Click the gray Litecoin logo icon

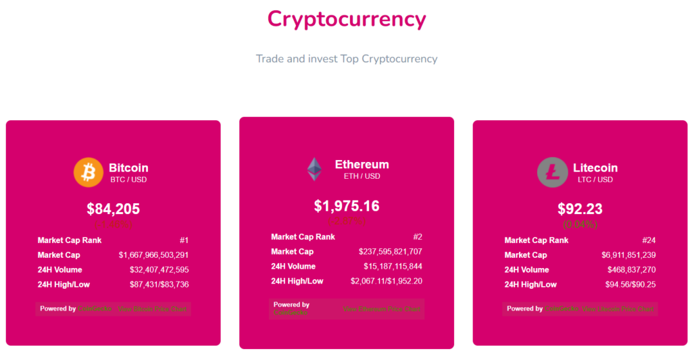click(x=552, y=173)
